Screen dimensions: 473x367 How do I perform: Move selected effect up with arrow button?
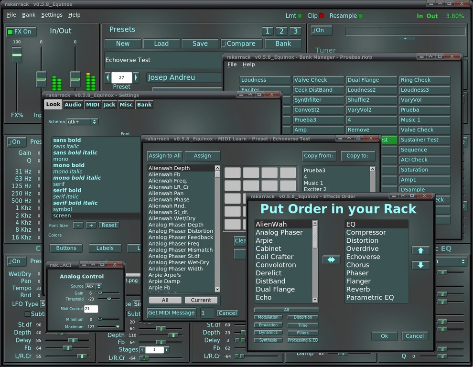pyautogui.click(x=420, y=250)
